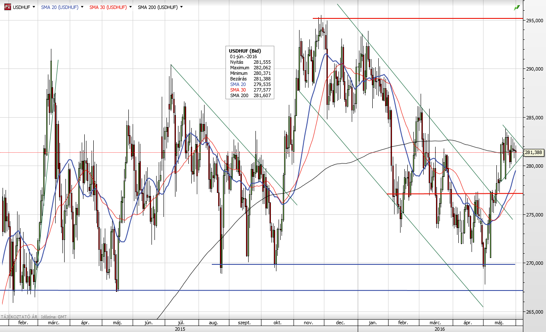This screenshot has height=332, width=546.
Task: Click the 'jan.' month label on time axis
Action: (373, 323)
